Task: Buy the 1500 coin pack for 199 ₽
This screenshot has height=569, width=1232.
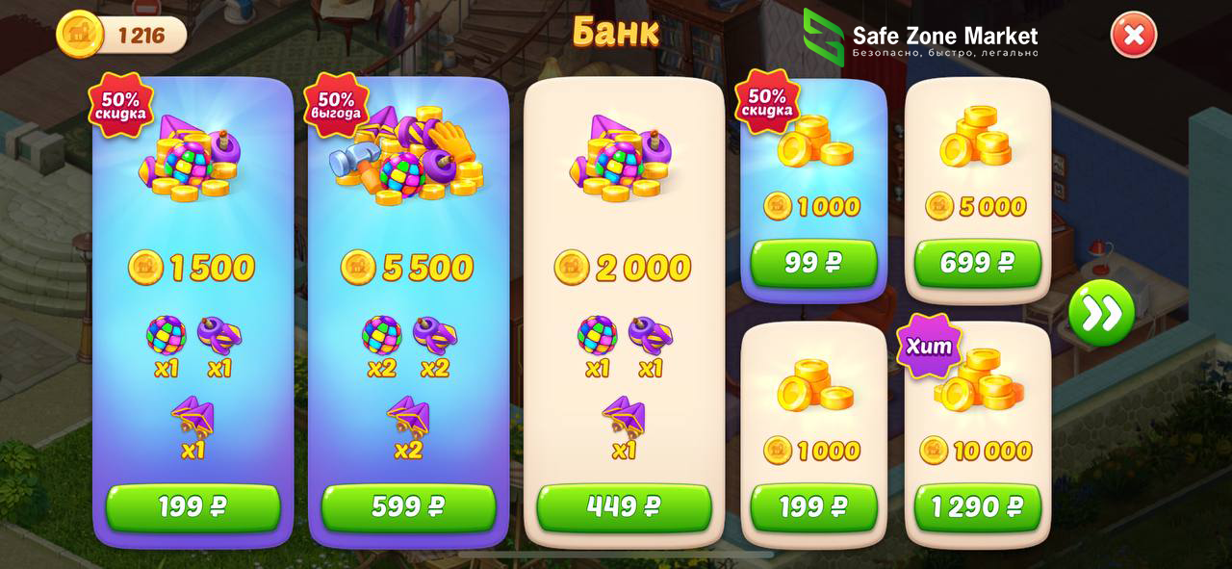Action: (x=192, y=507)
